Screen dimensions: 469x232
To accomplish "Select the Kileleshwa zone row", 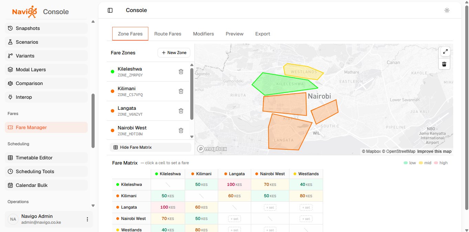I will pyautogui.click(x=148, y=72).
